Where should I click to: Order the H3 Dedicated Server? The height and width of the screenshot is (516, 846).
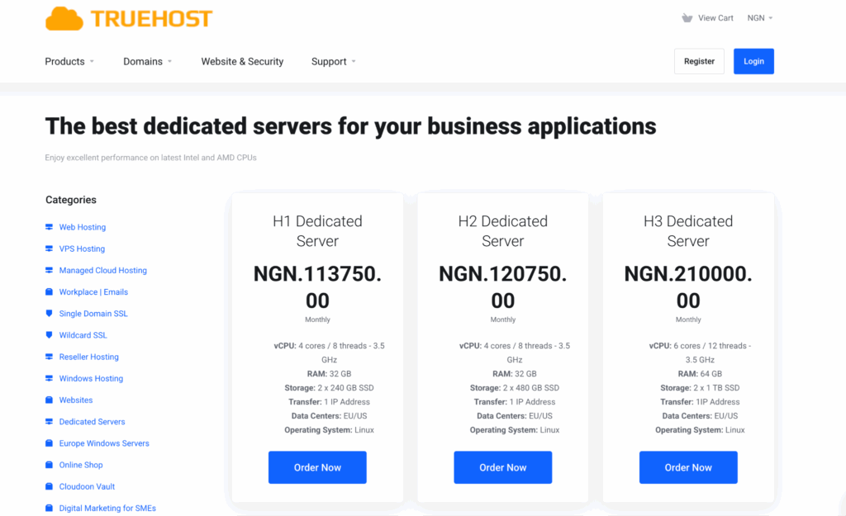point(688,467)
